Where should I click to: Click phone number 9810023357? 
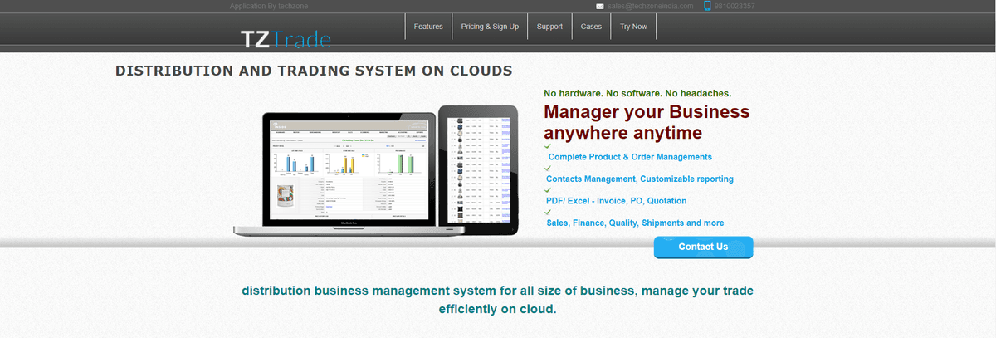[x=735, y=6]
